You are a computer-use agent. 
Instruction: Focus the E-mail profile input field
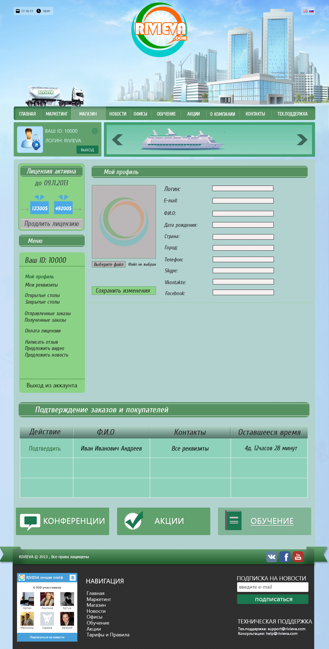[243, 201]
